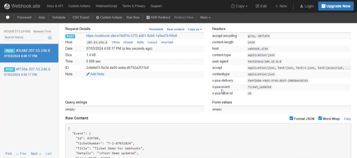Screen dimensions: 357x158
Task: Click the help icon beside Search Query
Action: point(50,37)
